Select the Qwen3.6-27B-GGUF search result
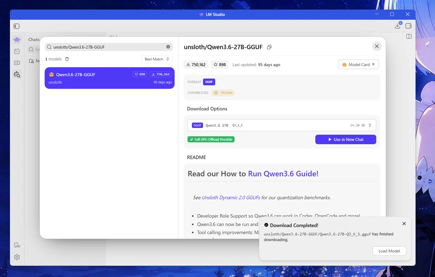The height and width of the screenshot is (277, 435). [109, 78]
